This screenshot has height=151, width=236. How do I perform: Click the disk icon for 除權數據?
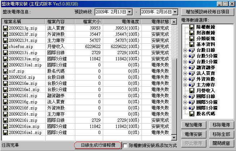click(192, 27)
